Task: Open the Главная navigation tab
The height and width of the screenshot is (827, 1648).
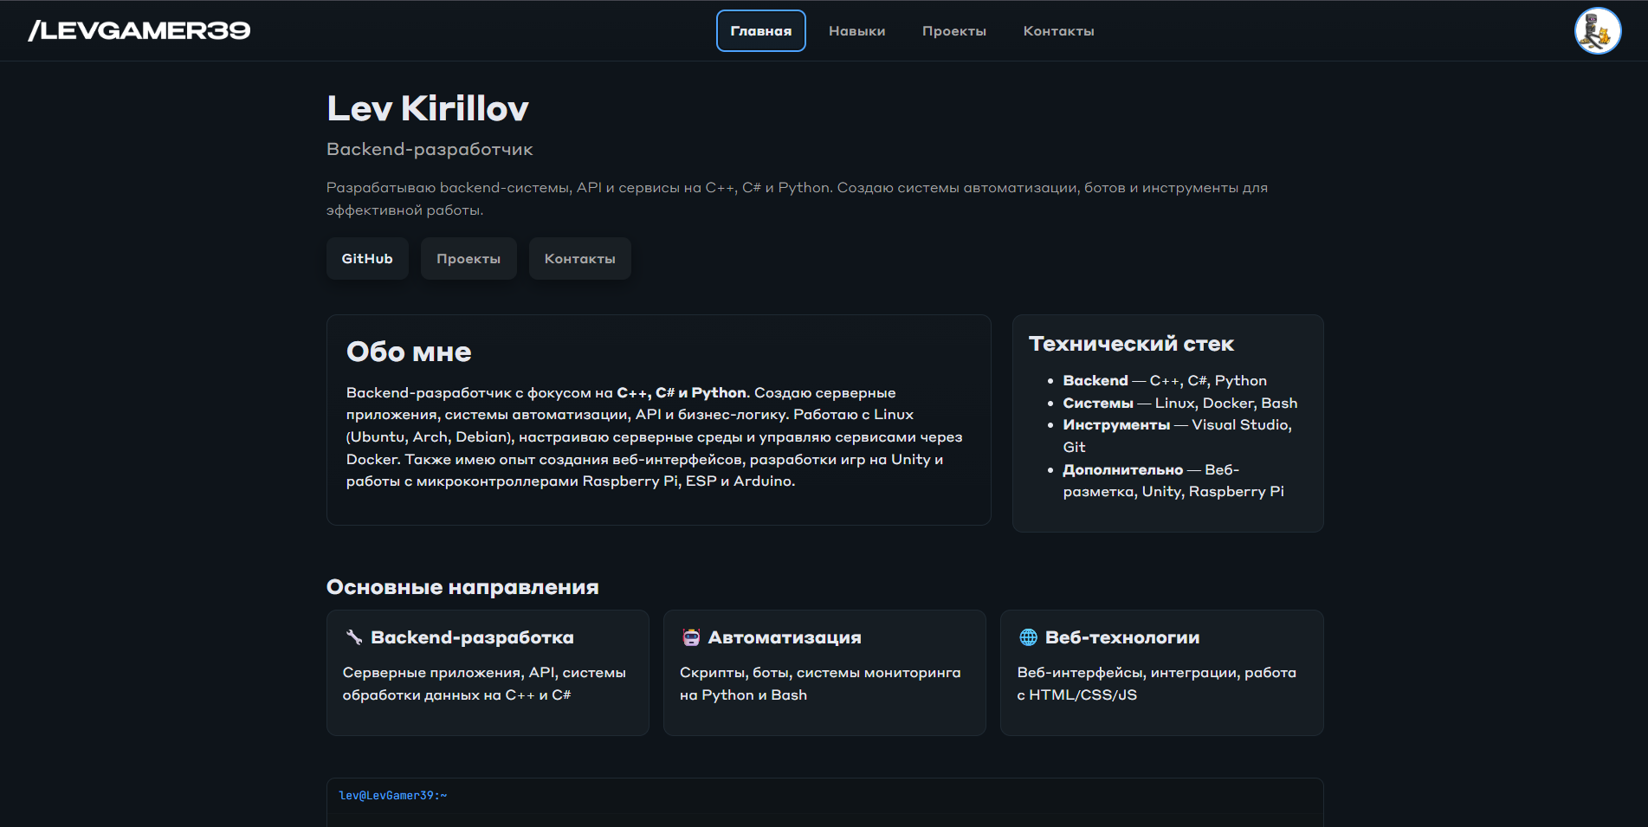Action: click(x=760, y=31)
